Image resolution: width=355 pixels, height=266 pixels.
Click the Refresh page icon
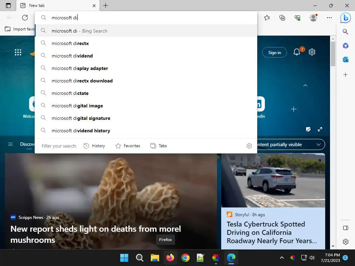pyautogui.click(x=25, y=18)
